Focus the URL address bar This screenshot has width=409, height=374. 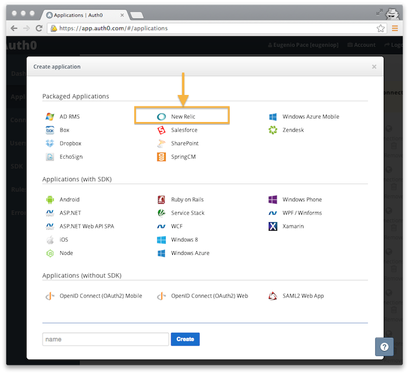click(217, 28)
